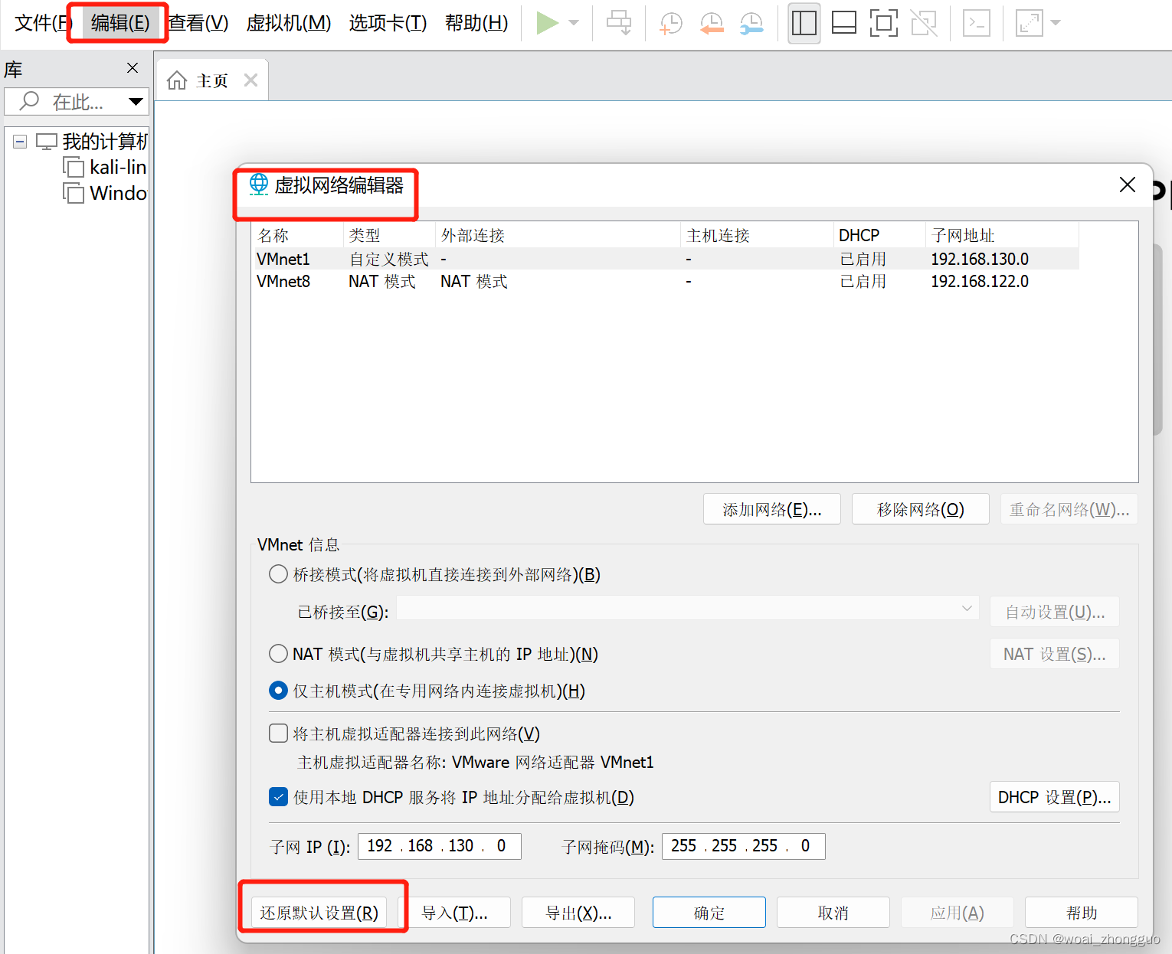Click the 移除网络(O) button
Viewport: 1172px width, 954px height.
[x=921, y=509]
